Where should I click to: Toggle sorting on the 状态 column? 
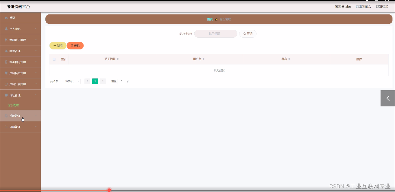pos(290,59)
